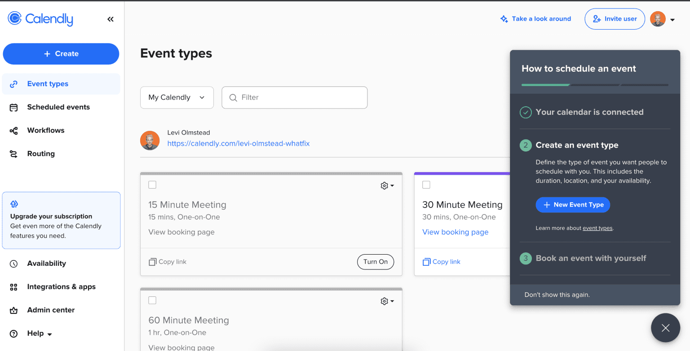This screenshot has height=351, width=690.
Task: Click the onboarding progress bar
Action: (x=595, y=85)
